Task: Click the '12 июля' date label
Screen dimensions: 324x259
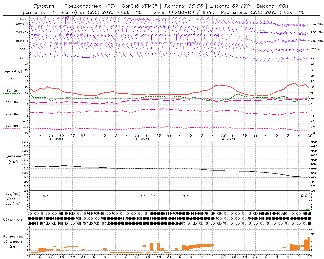Action: 56,139
